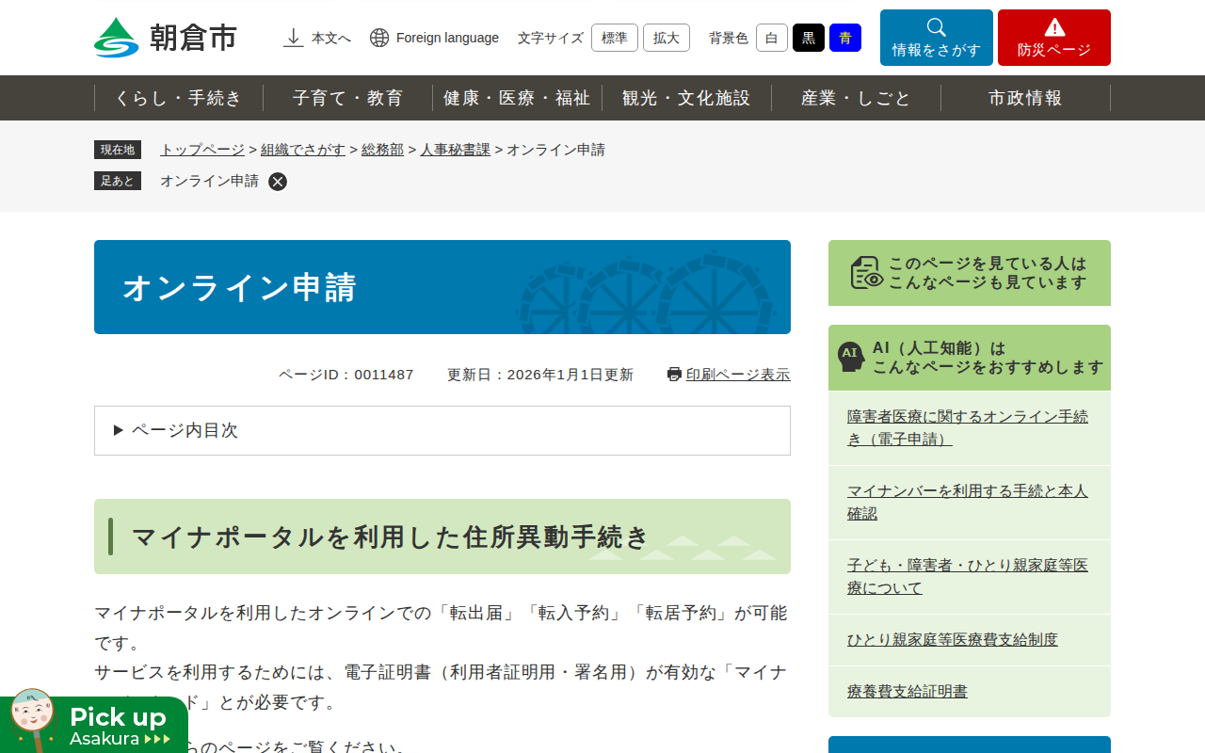The height and width of the screenshot is (753, 1205).
Task: Open the くらし・手続き navigation menu
Action: pos(179,98)
